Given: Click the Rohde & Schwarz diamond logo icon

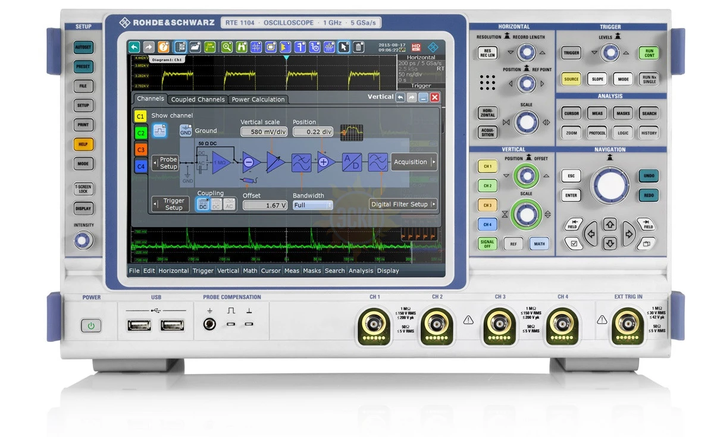Looking at the screenshot, I should pyautogui.click(x=433, y=47).
